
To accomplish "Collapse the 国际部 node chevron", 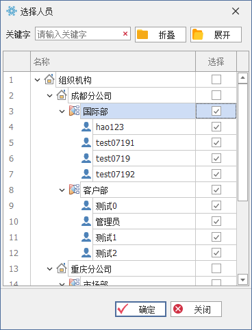I will (x=62, y=112).
